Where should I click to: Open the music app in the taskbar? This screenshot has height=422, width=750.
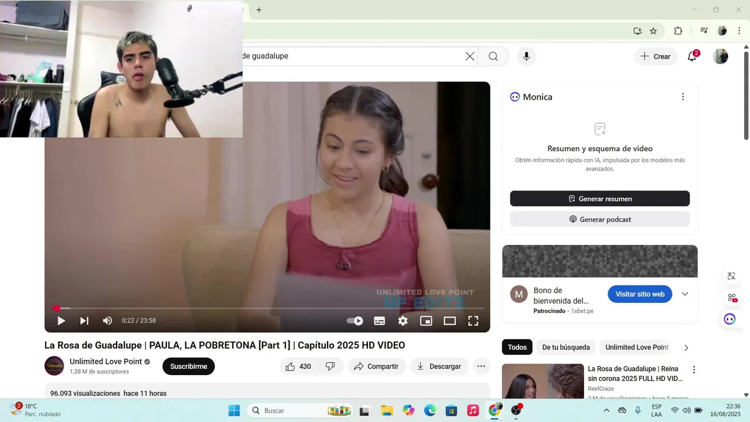coord(473,410)
